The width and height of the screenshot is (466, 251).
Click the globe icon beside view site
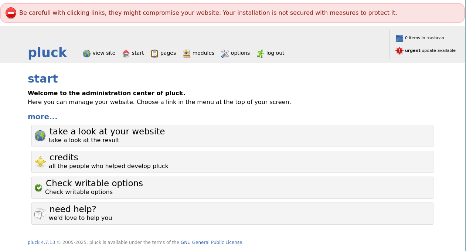pyautogui.click(x=87, y=54)
